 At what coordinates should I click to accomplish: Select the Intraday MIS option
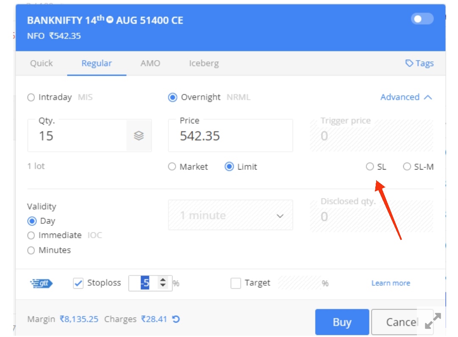click(31, 97)
